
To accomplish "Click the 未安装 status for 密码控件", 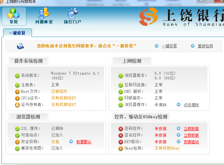I will [161, 129].
